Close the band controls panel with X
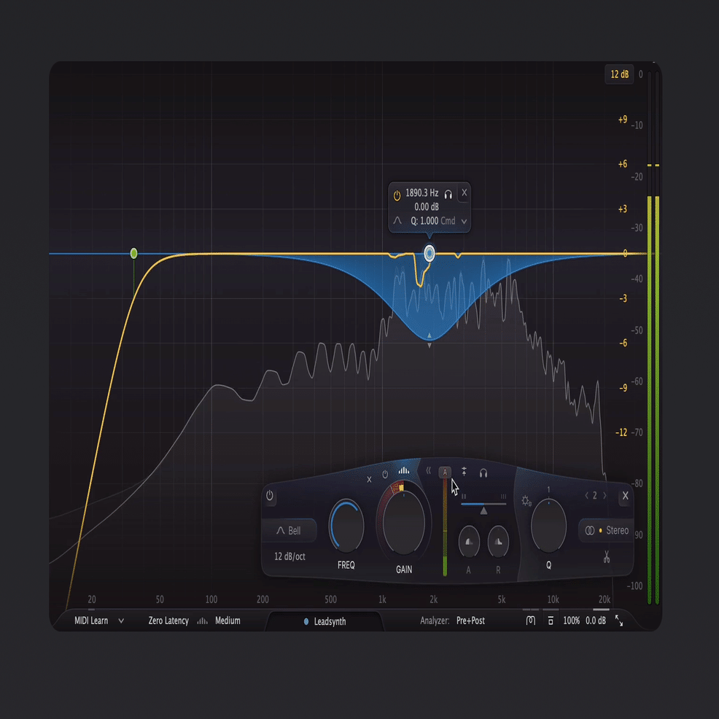The image size is (719, 719). (x=625, y=496)
